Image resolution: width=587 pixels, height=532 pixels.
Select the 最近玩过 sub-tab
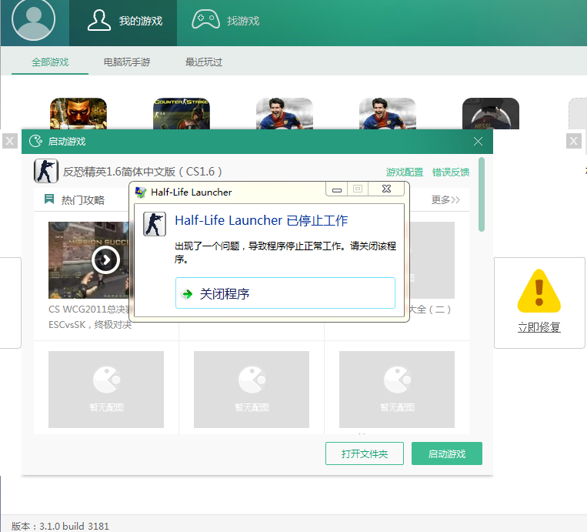(x=204, y=62)
